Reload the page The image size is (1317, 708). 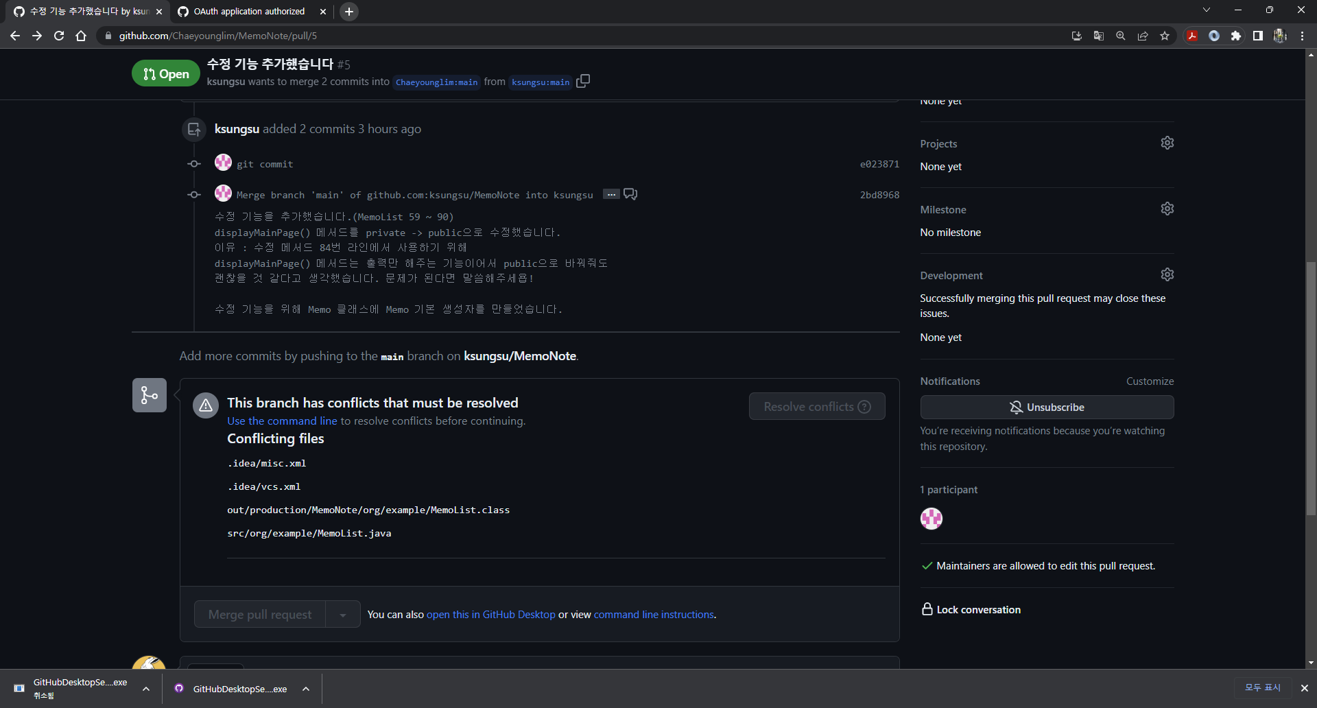tap(59, 36)
